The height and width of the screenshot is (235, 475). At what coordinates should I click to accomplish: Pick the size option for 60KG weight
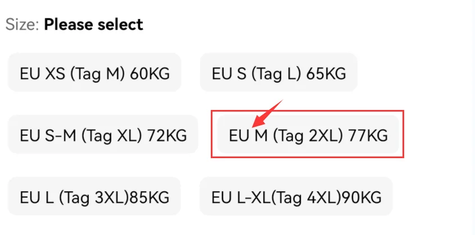point(94,73)
